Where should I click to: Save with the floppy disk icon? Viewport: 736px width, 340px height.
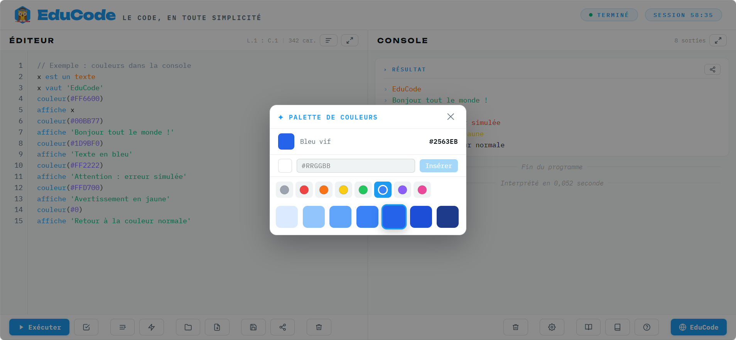coord(253,327)
